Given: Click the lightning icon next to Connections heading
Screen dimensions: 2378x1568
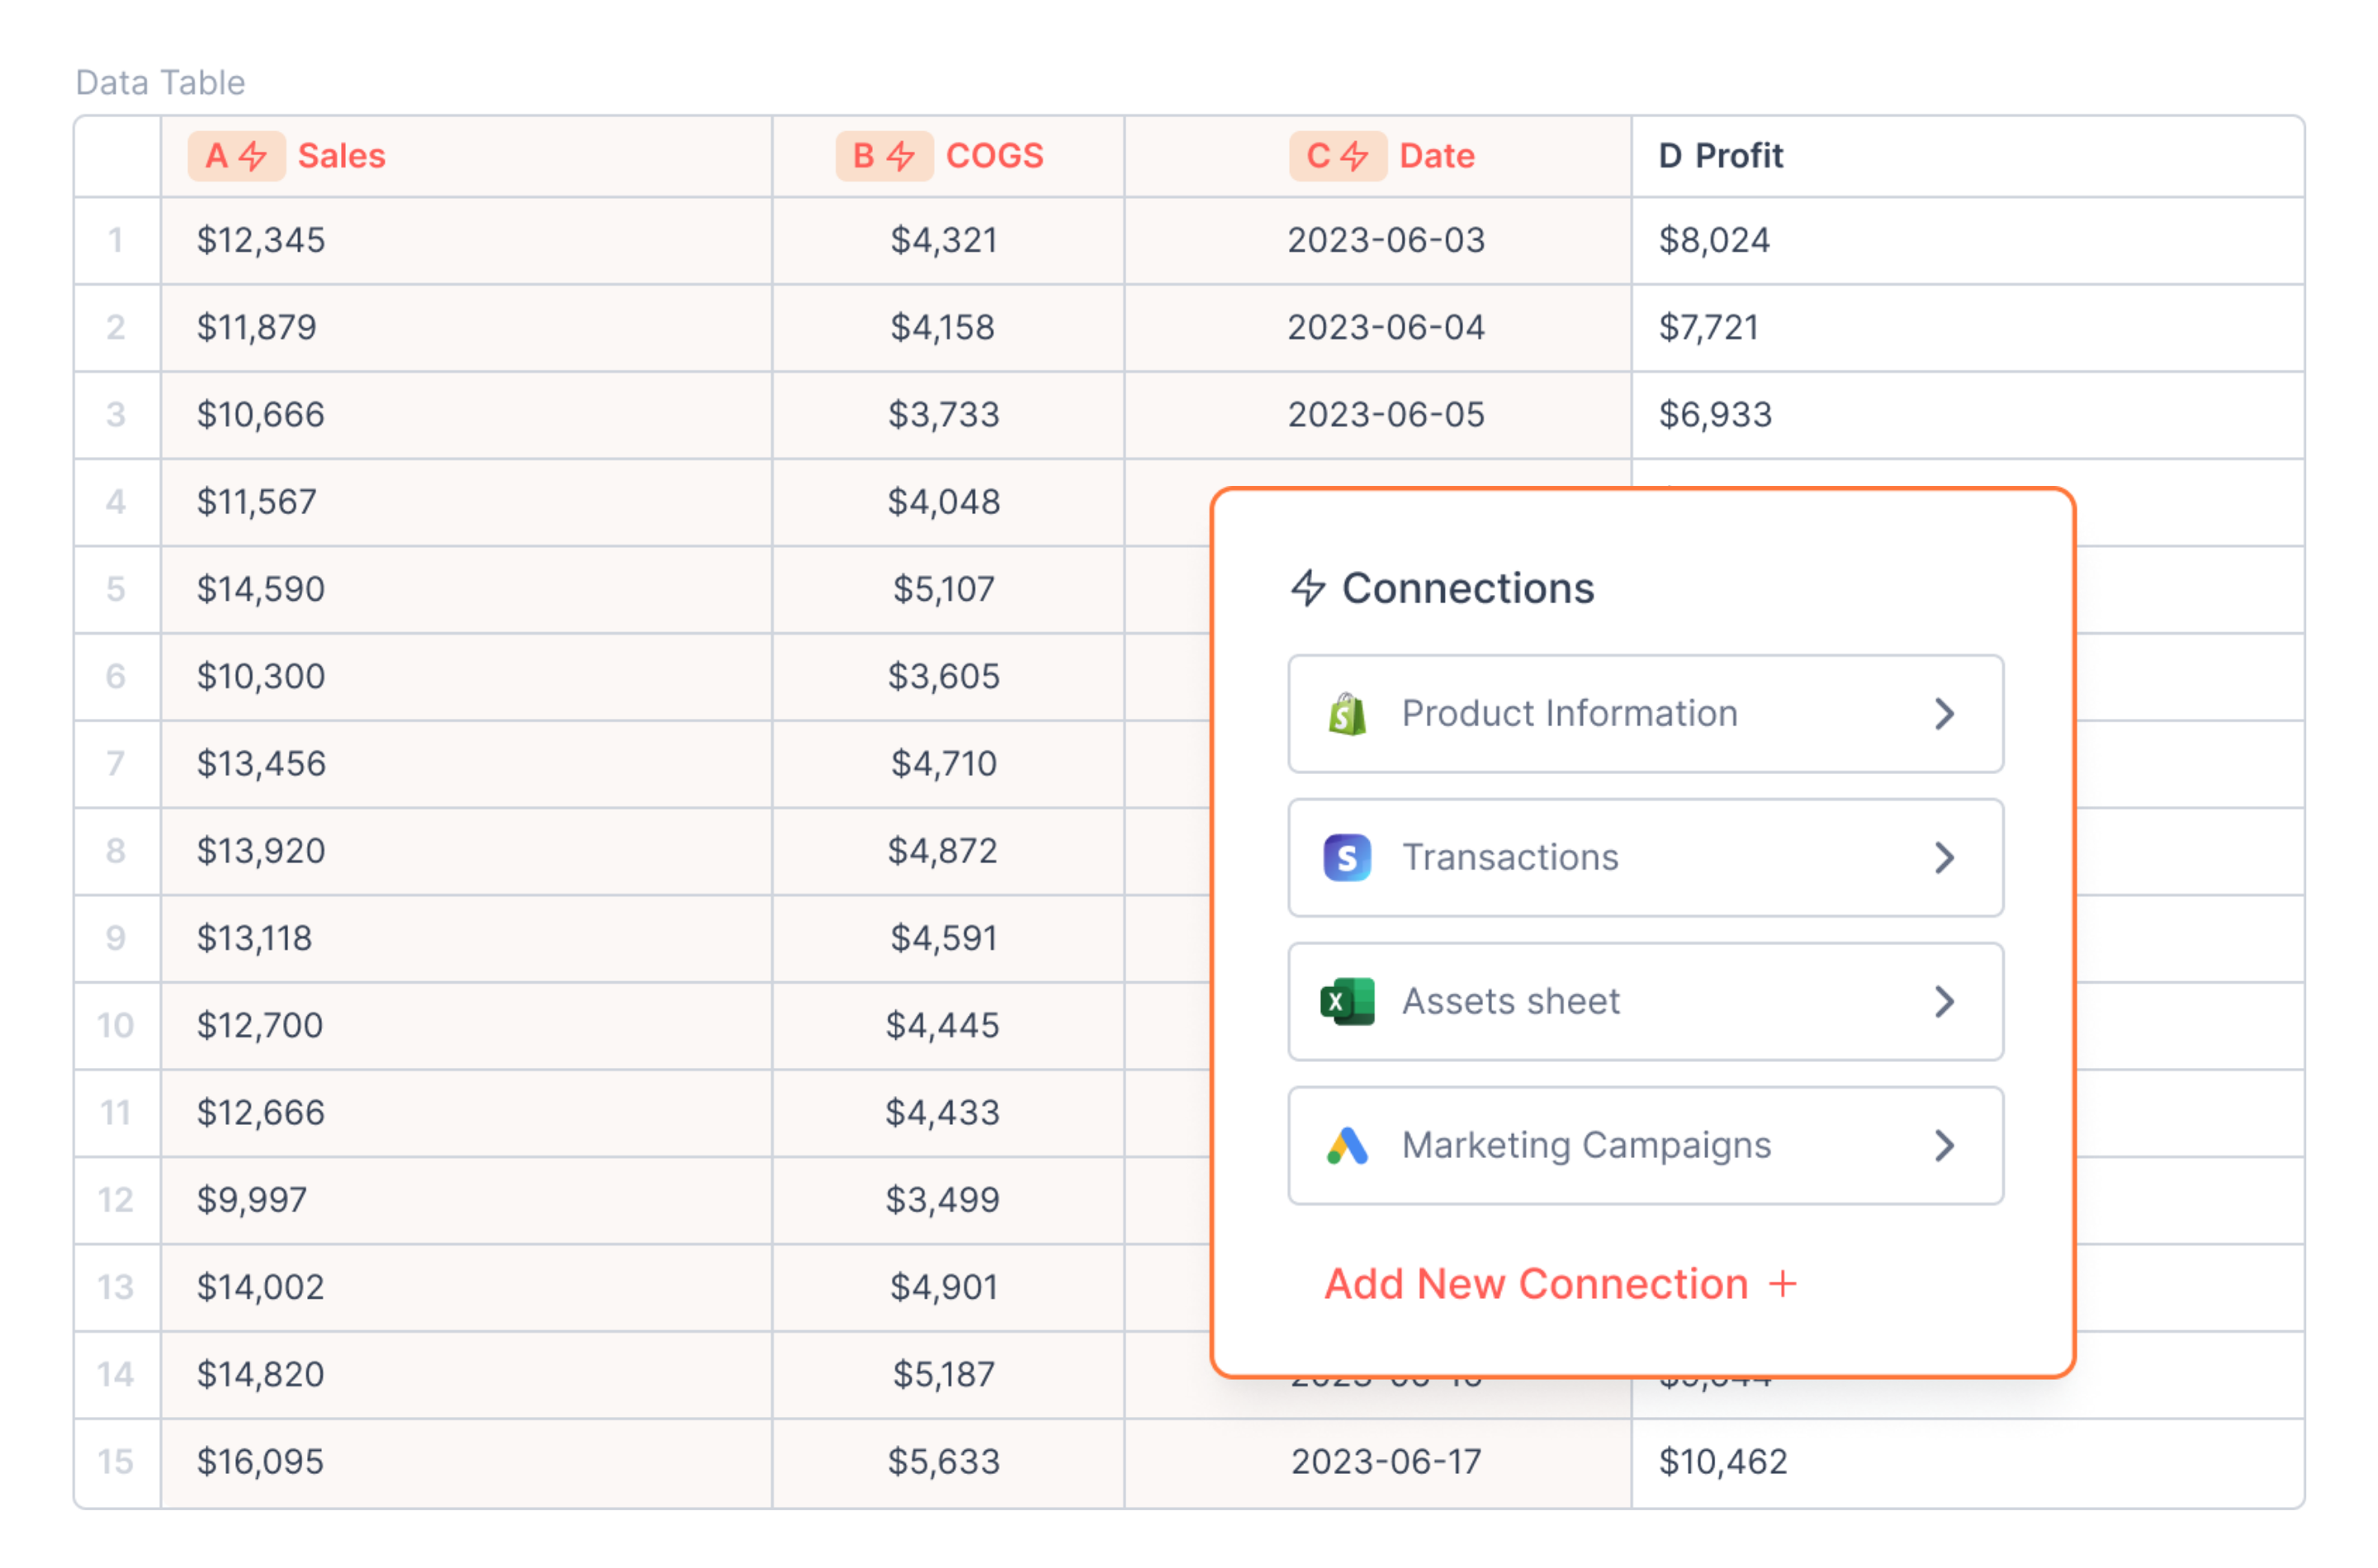Looking at the screenshot, I should coord(1308,588).
